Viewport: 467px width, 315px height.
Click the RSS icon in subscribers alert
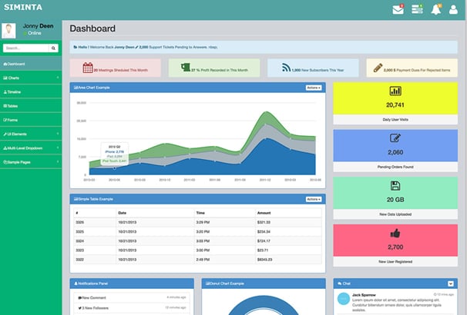(286, 68)
